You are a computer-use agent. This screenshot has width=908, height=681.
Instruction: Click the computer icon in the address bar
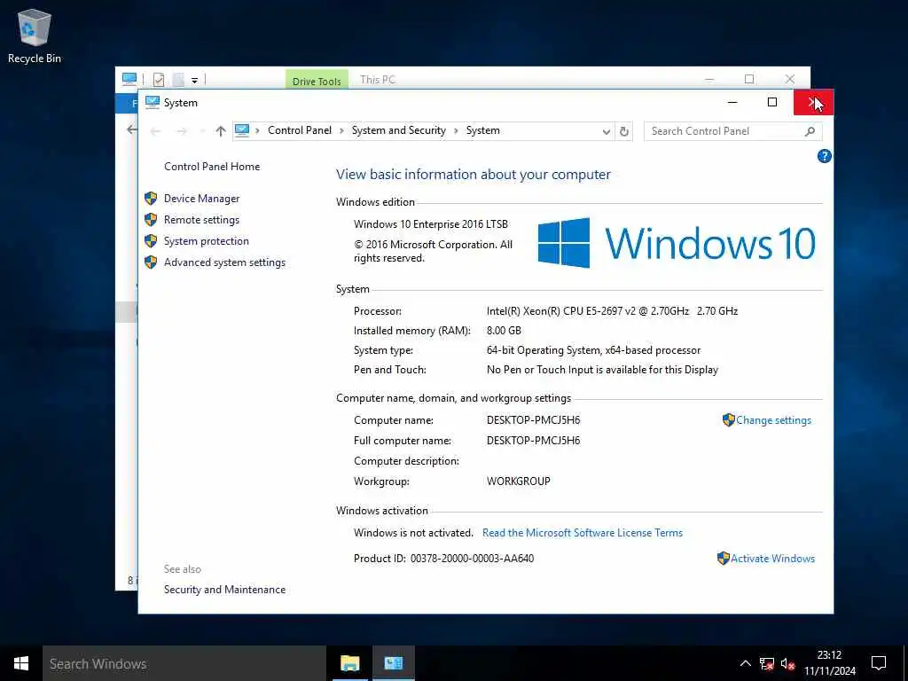(x=242, y=131)
